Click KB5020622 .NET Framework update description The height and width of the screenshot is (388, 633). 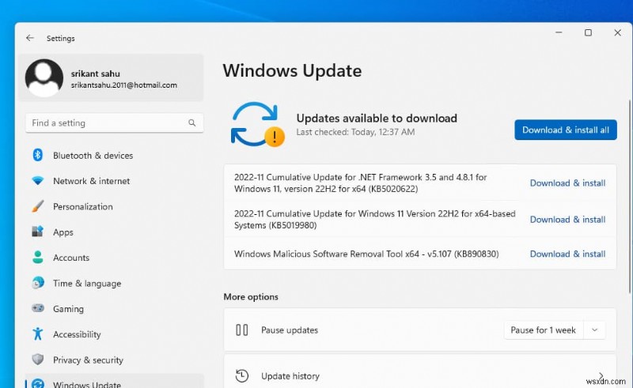pos(361,183)
